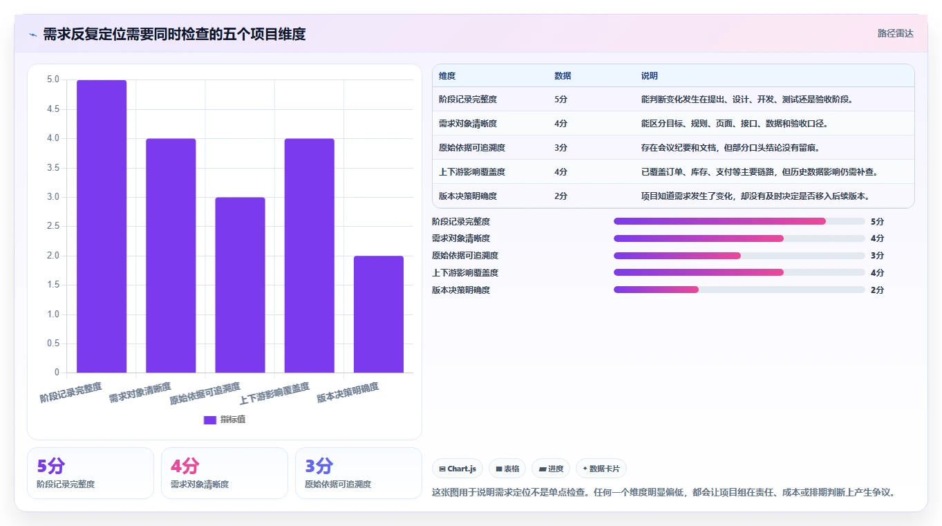Click the 说明 column header

click(x=649, y=76)
